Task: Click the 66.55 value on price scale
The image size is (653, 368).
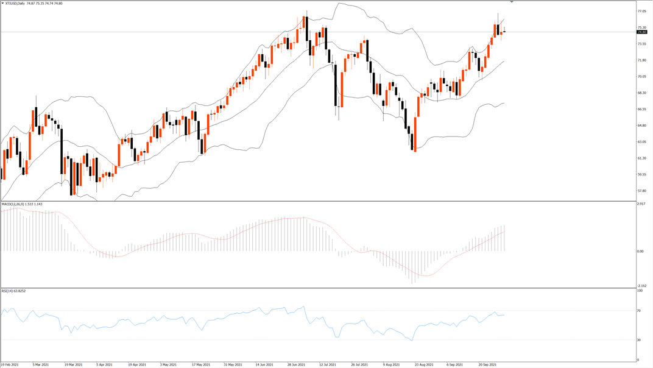Action: tap(642, 109)
